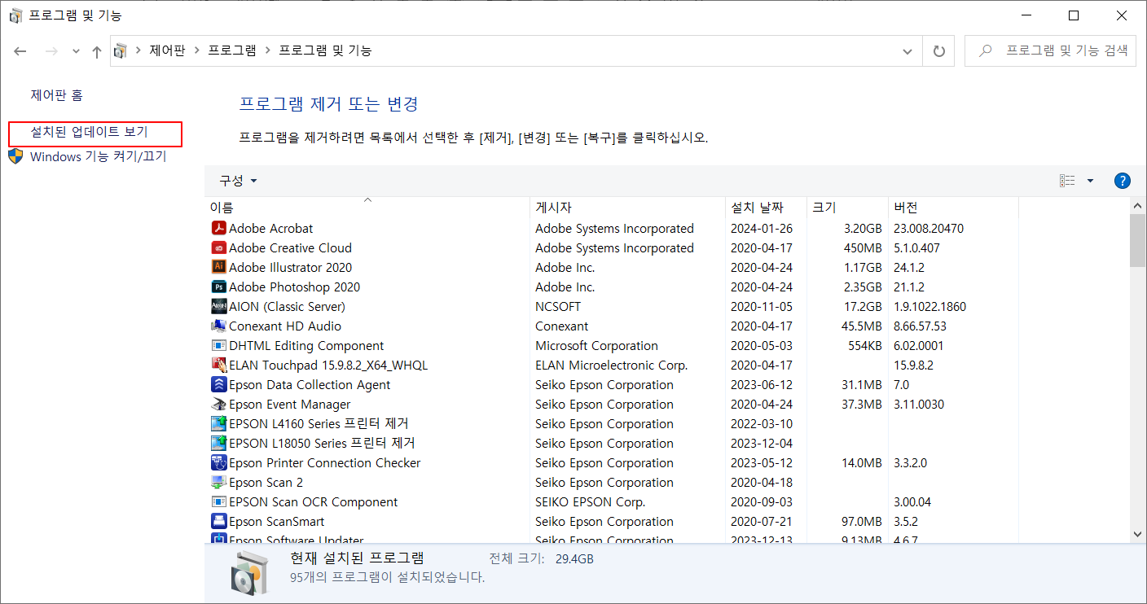Click the window title bar icon
Screen dimensions: 1147x604
[15, 15]
